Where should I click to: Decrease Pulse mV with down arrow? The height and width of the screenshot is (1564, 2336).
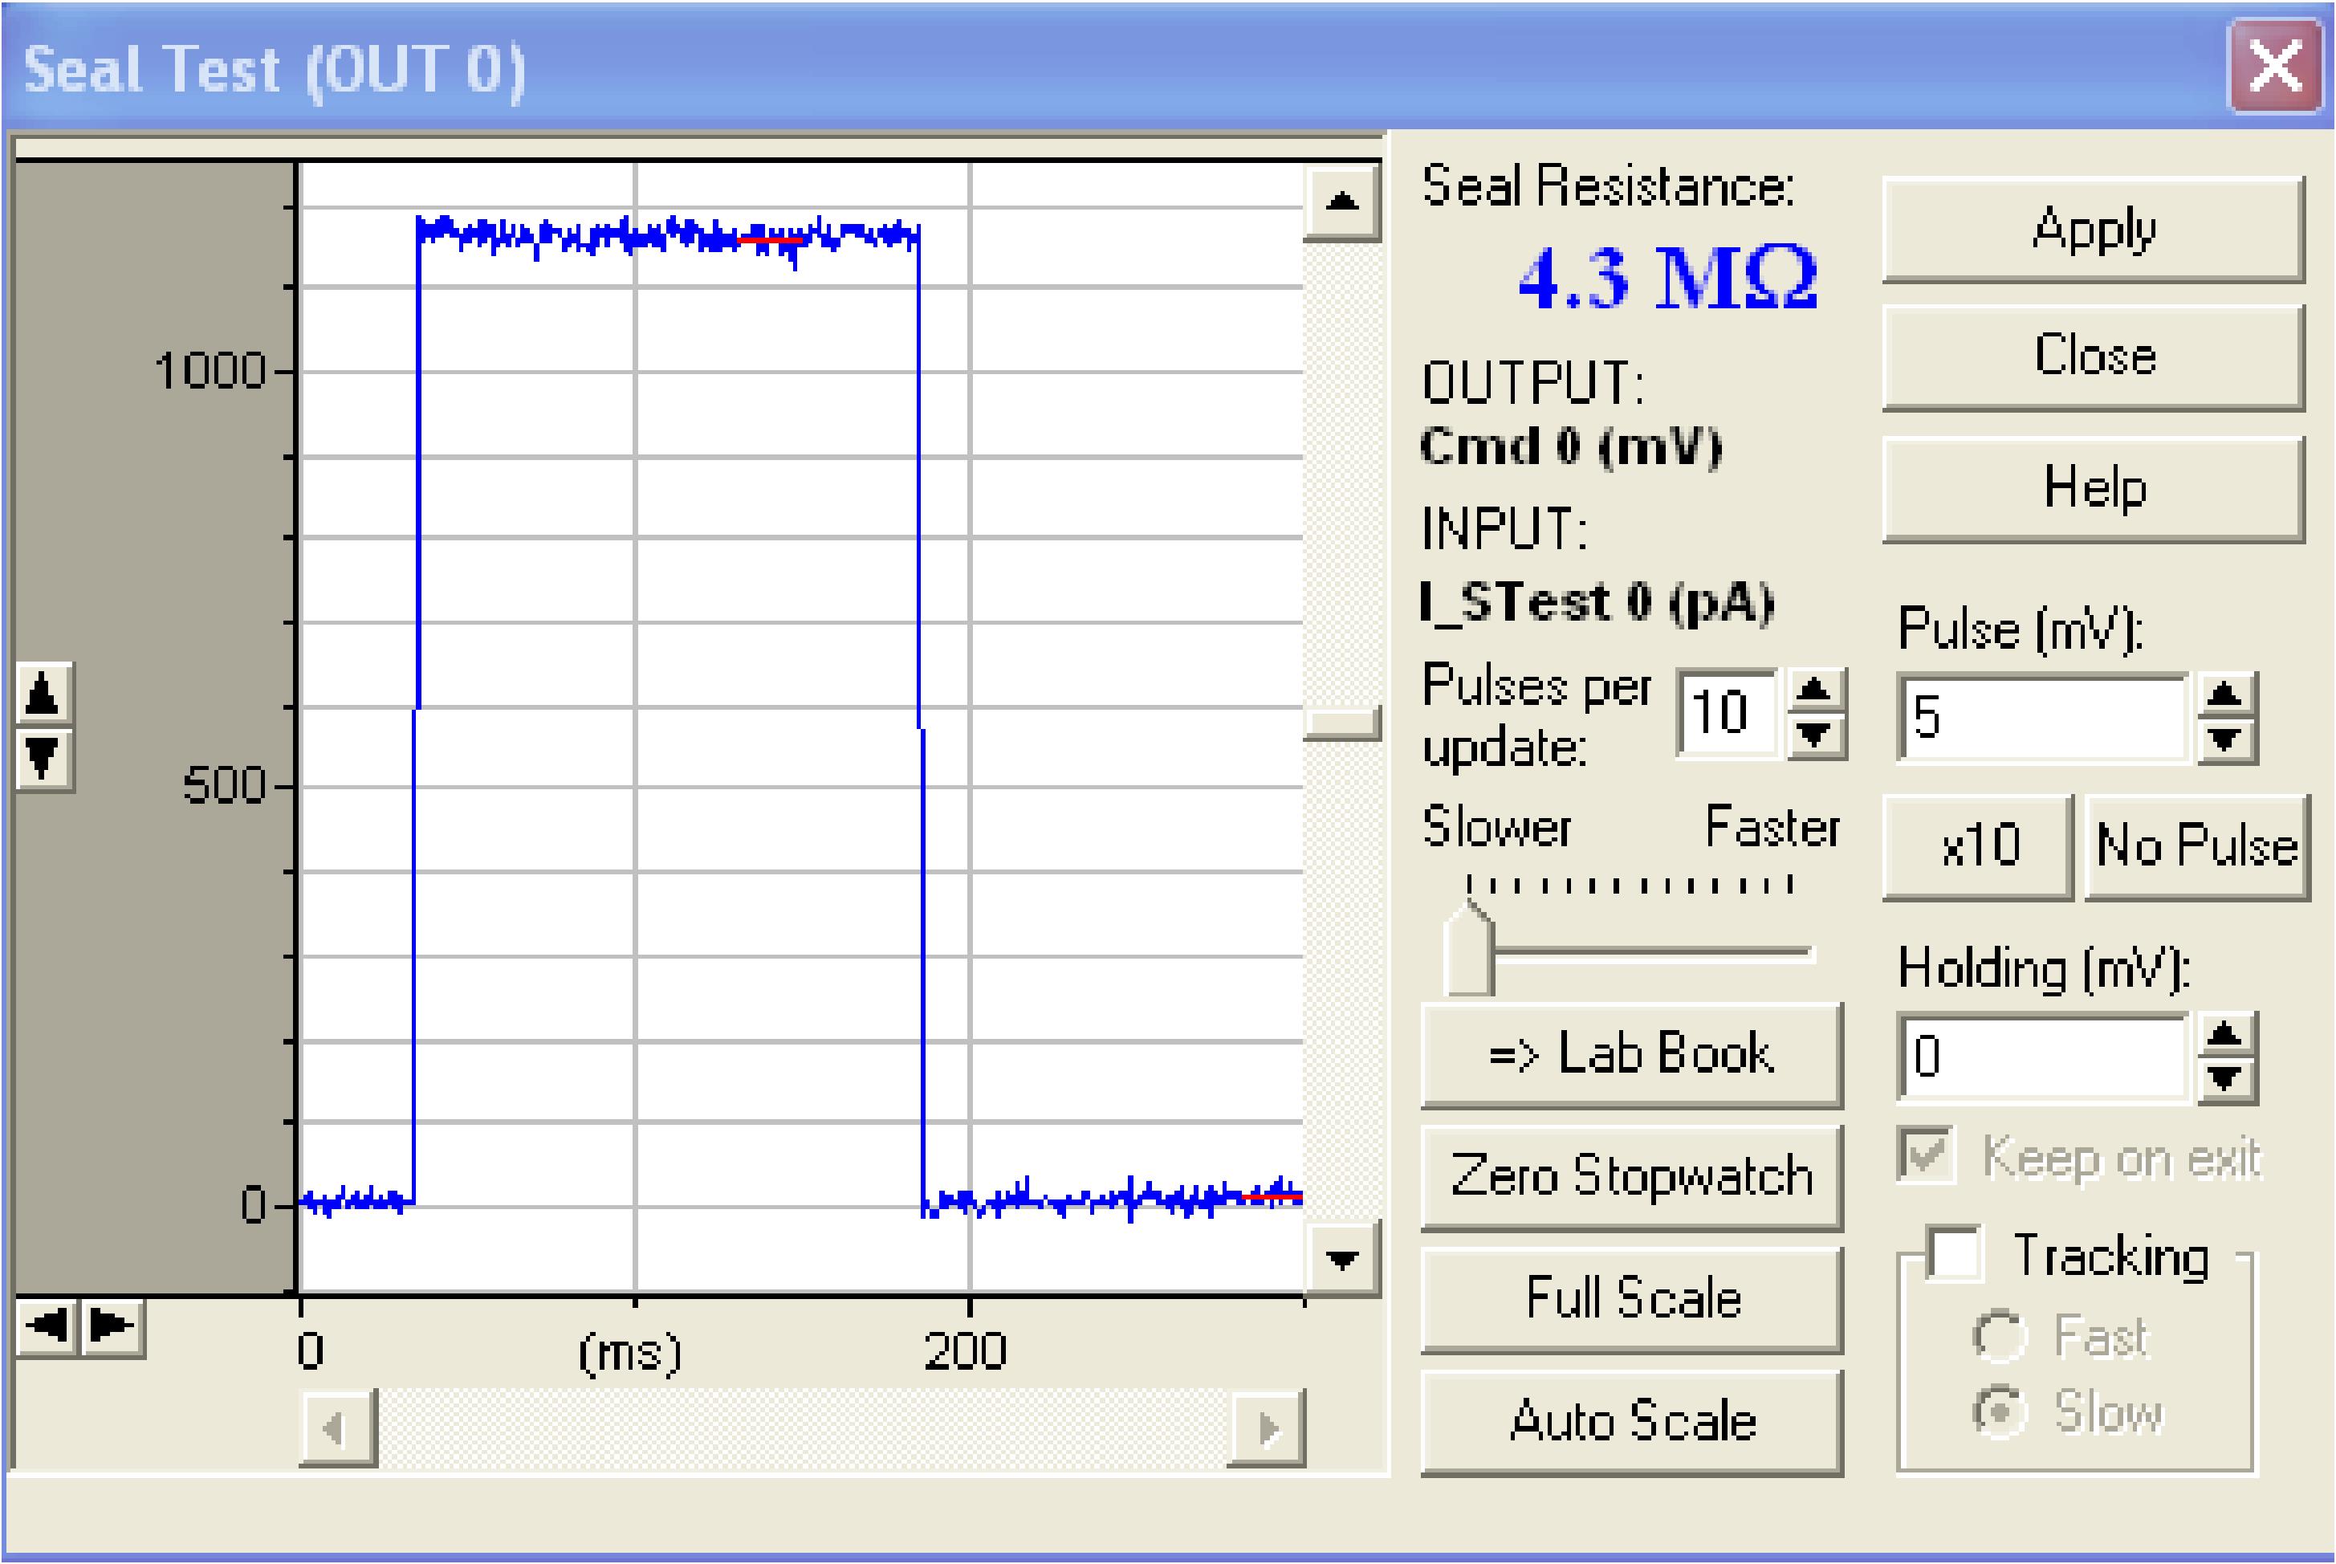(x=2226, y=741)
